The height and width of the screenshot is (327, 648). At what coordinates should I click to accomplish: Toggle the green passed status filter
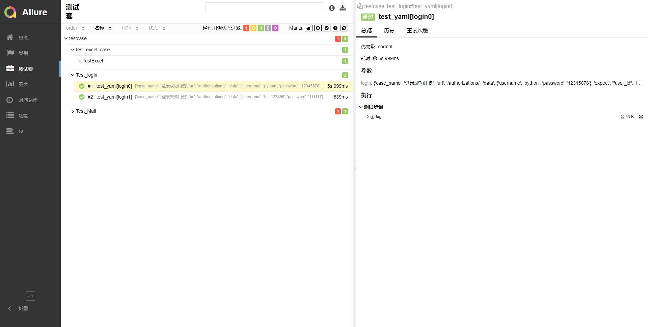click(x=261, y=28)
